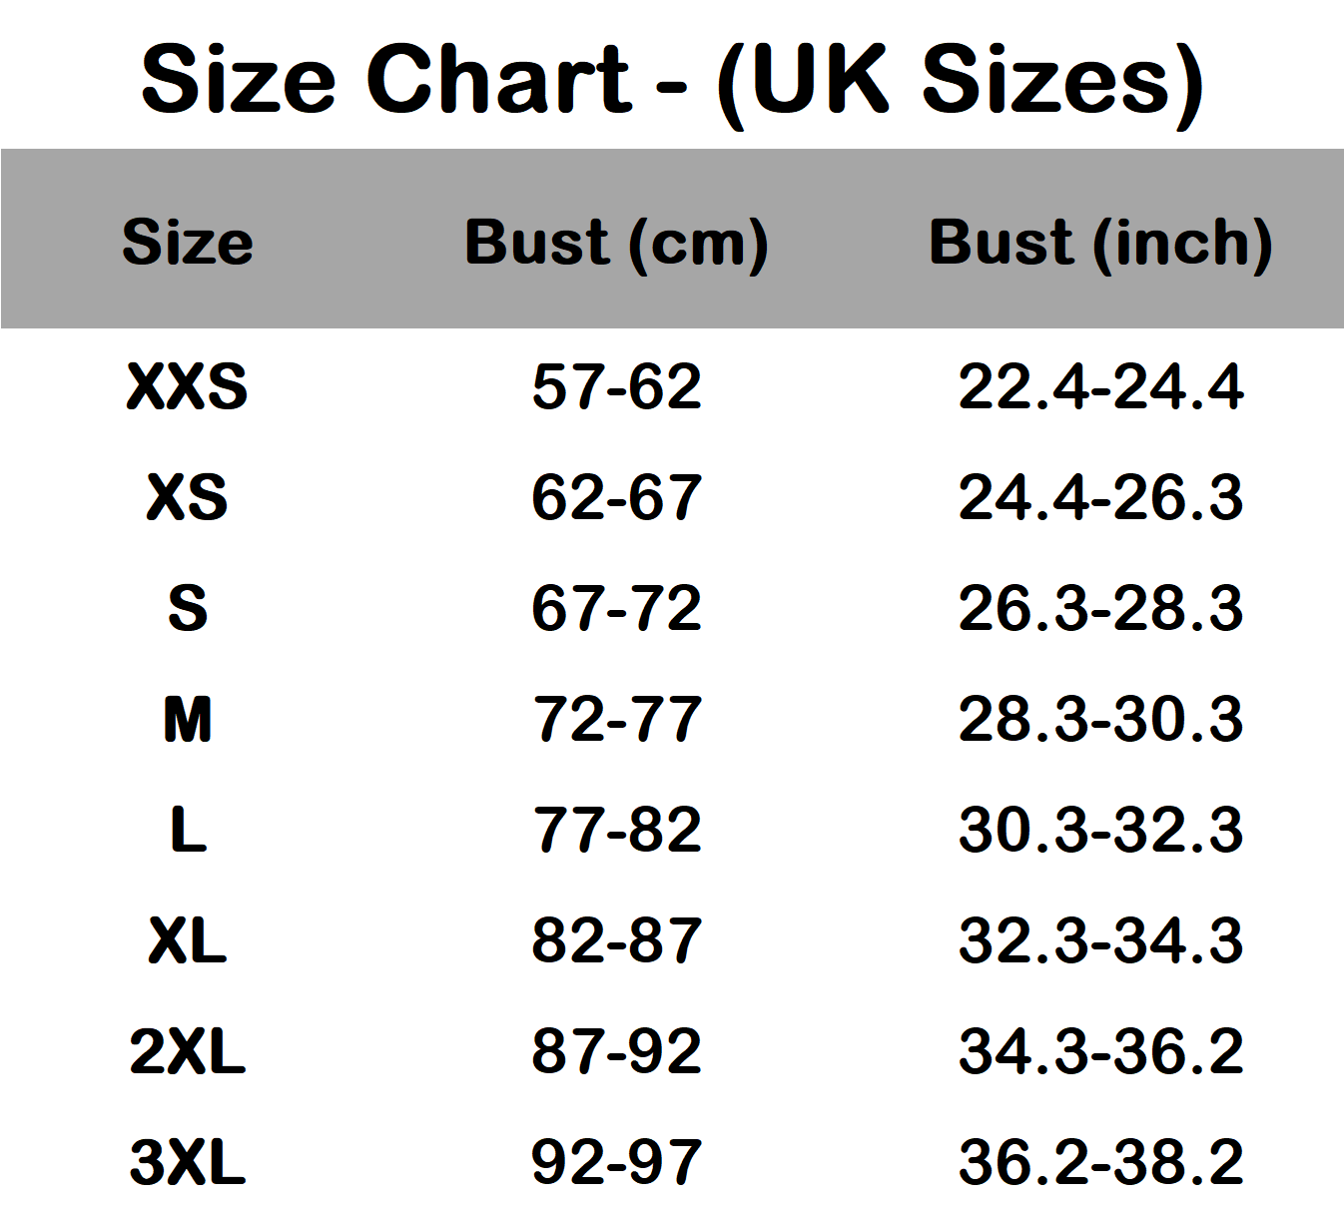Screen dimensions: 1344x1215
Task: Click the XXS size label
Action: pos(188,386)
